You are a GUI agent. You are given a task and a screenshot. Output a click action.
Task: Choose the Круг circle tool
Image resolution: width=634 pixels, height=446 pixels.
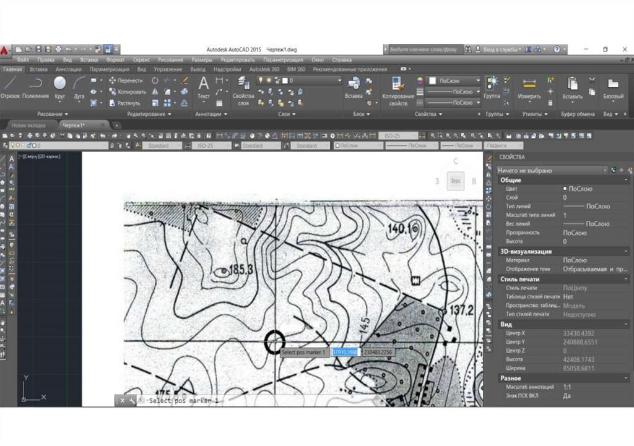pyautogui.click(x=60, y=87)
